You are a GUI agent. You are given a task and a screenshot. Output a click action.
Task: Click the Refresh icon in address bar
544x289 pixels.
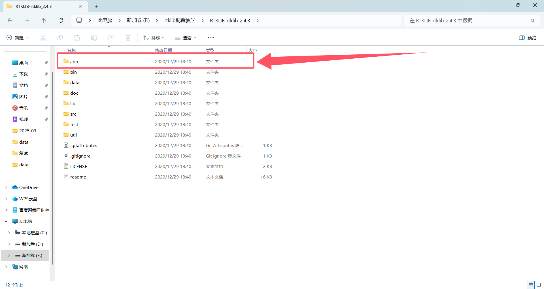[61, 20]
